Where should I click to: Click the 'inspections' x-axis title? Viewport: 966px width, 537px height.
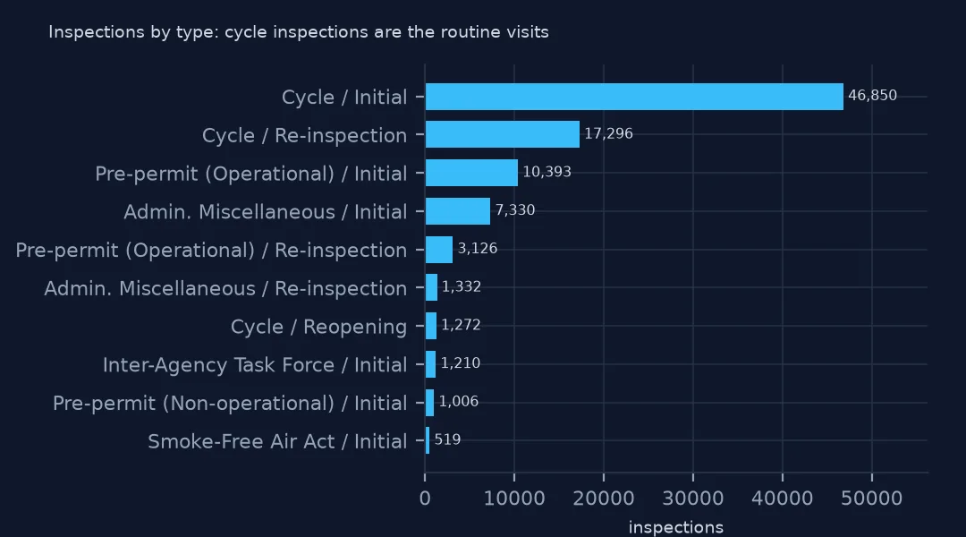pyautogui.click(x=676, y=528)
